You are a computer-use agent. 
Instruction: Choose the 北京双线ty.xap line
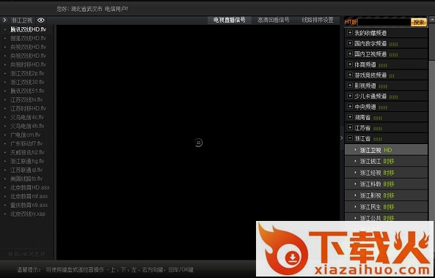[x=28, y=214]
